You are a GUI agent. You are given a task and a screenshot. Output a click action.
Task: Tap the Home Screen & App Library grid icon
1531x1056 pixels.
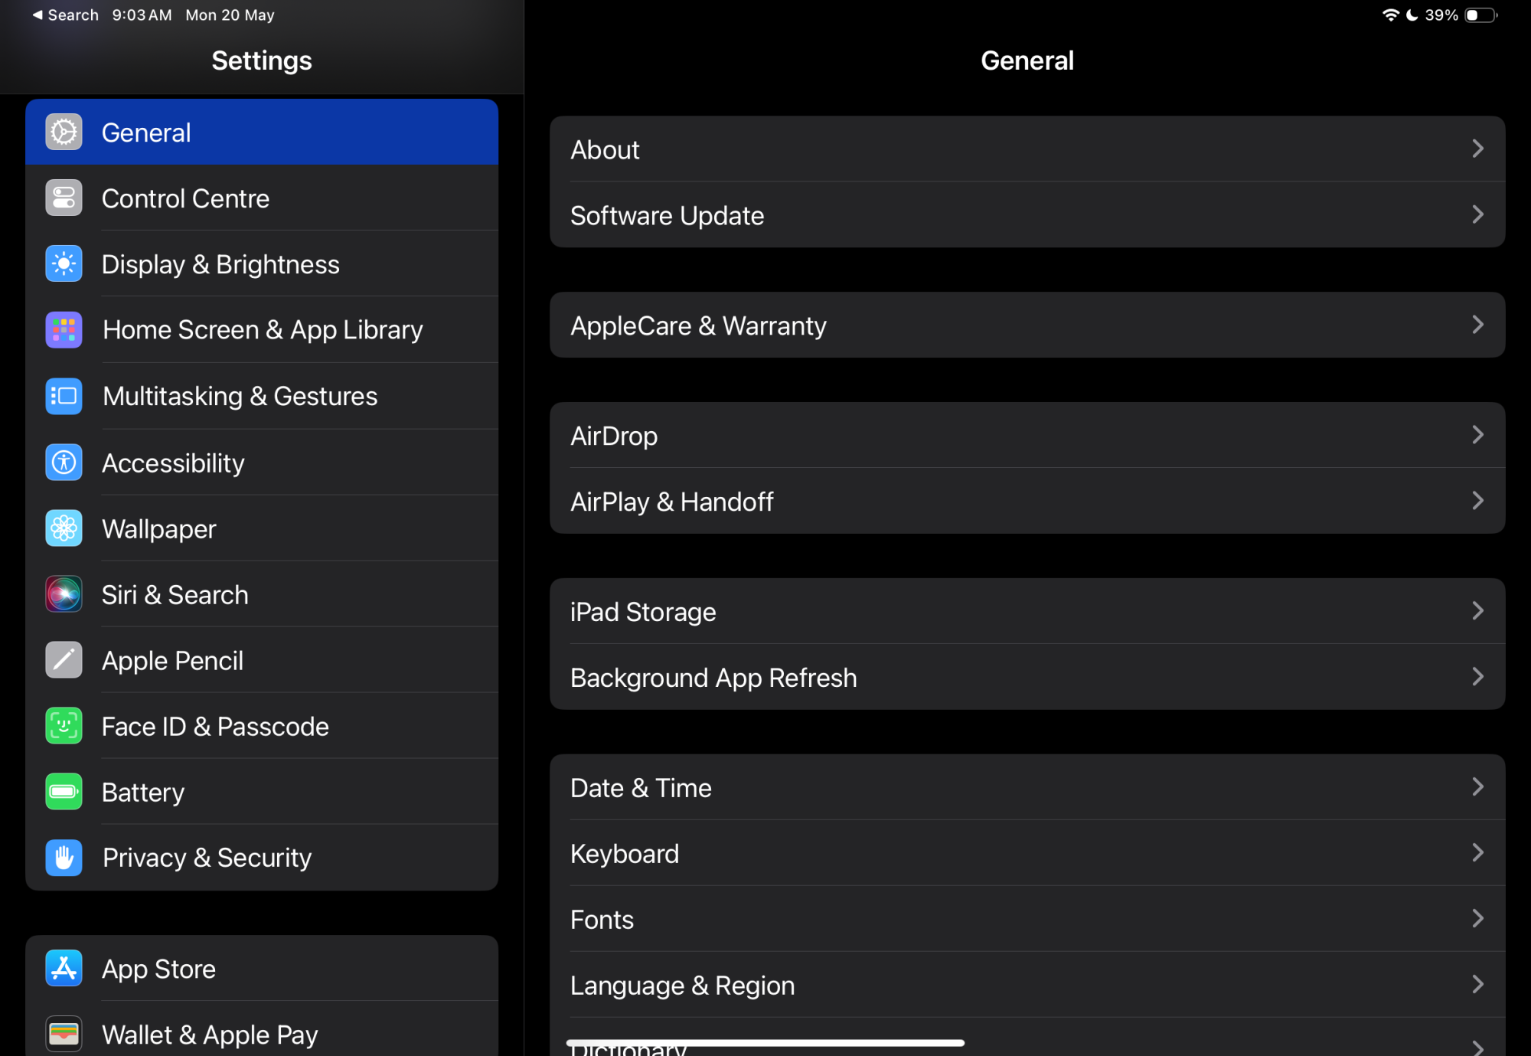[x=64, y=330]
